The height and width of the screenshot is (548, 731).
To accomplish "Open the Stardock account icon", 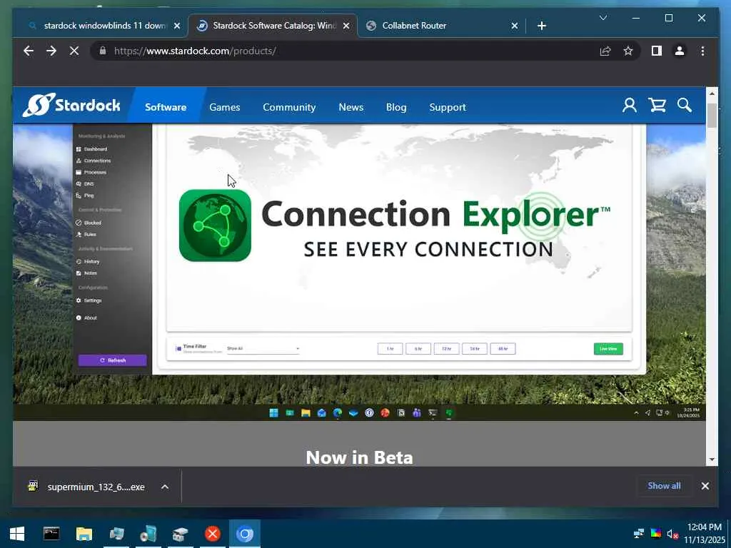I will click(630, 106).
